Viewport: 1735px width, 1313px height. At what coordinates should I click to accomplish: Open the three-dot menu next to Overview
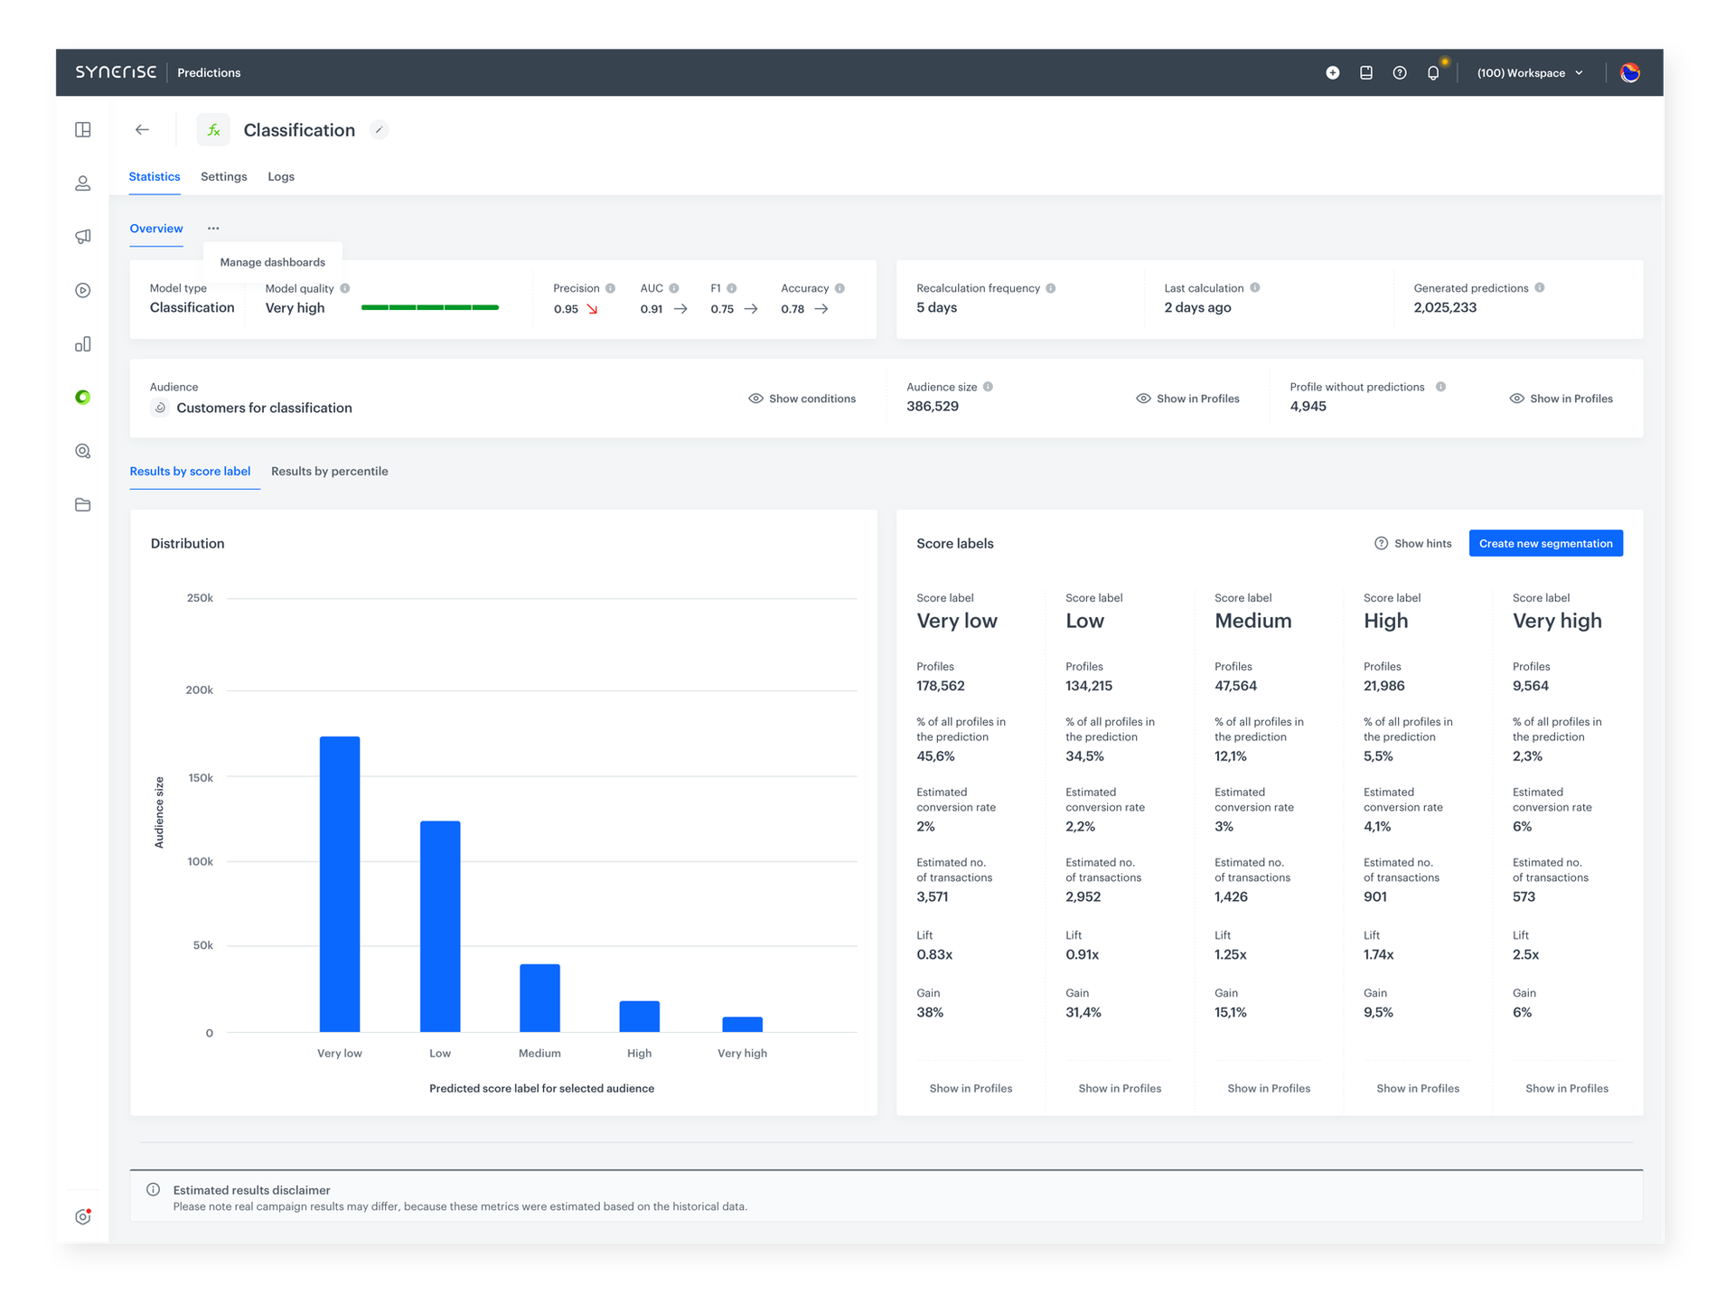213,228
